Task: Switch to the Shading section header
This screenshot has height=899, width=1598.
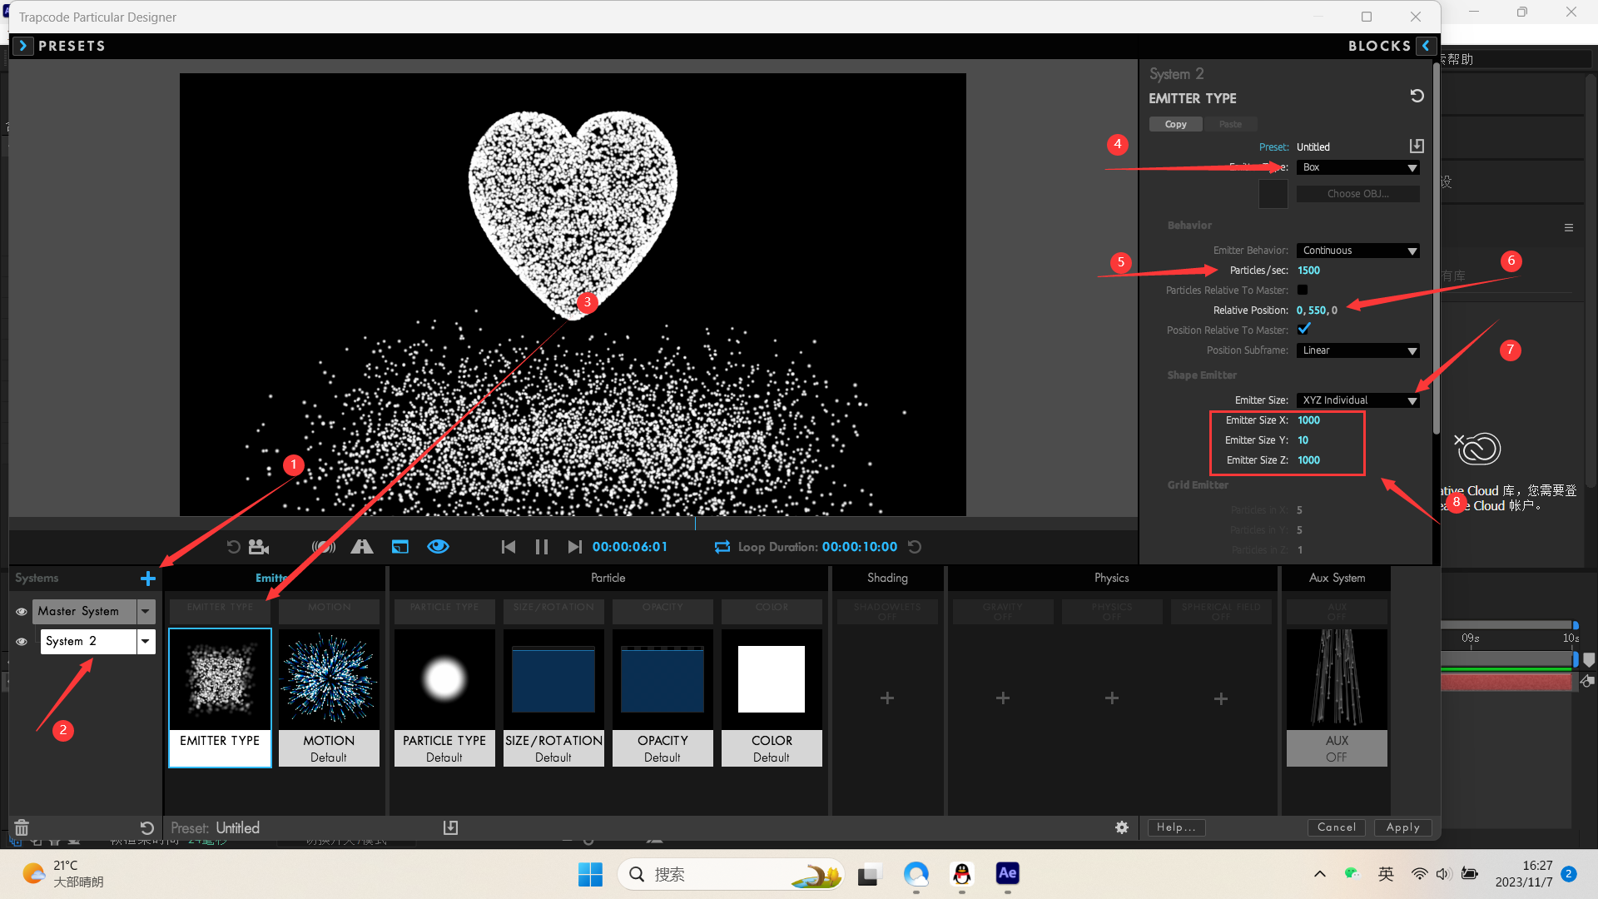Action: (887, 578)
